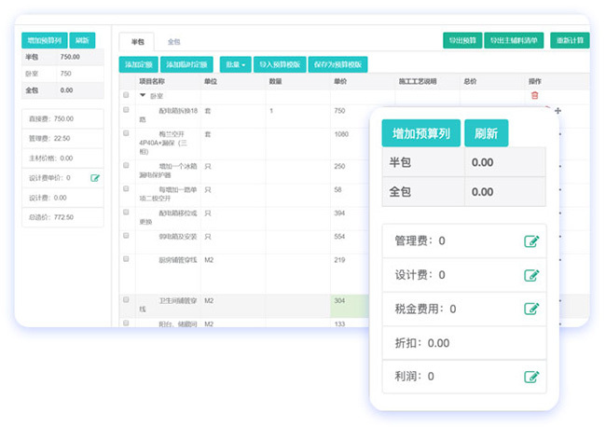Collapse the 卧室 tree group arrow
The height and width of the screenshot is (440, 606).
pos(143,95)
